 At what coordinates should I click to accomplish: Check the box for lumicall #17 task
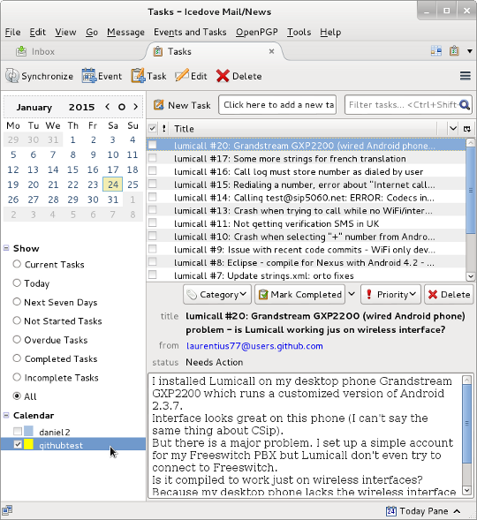click(152, 158)
